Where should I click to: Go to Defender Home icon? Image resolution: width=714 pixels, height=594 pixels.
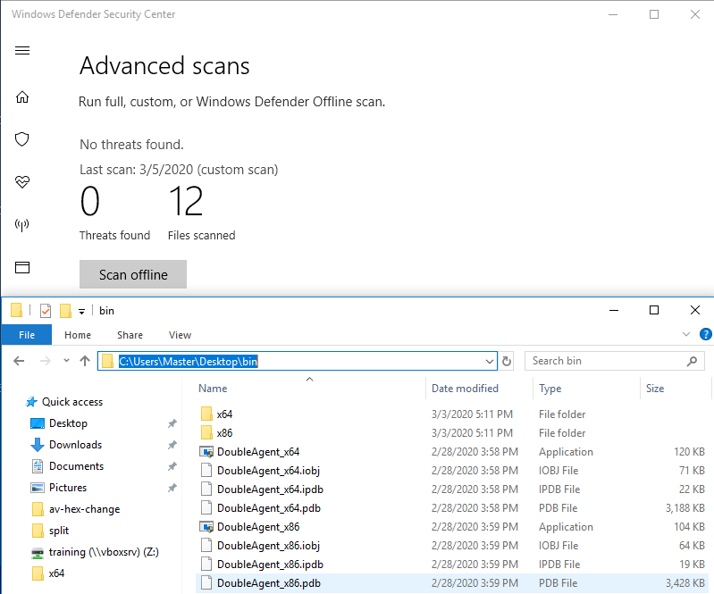(22, 96)
